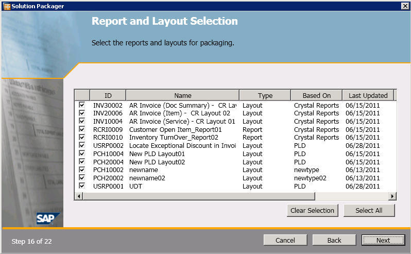Click the 'newtype02' Based On cell

coord(310,178)
